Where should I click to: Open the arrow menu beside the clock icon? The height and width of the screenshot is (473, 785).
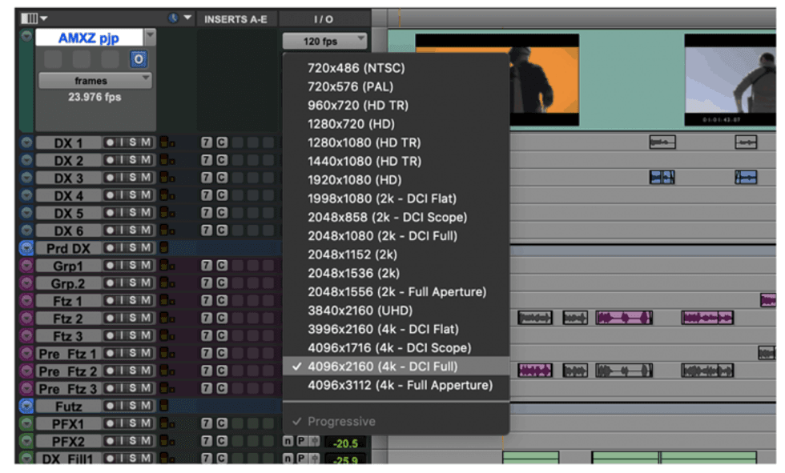tap(187, 18)
